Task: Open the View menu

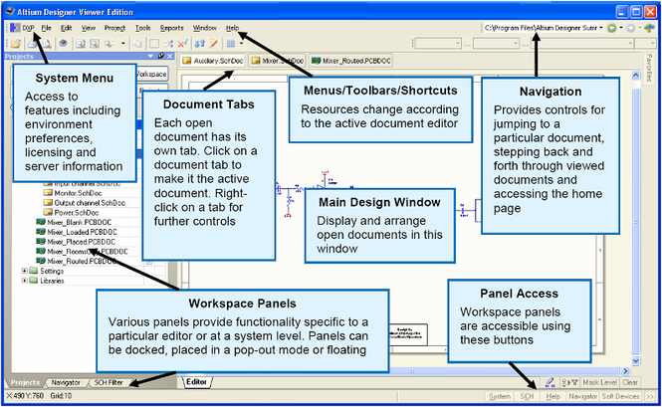Action: point(89,28)
